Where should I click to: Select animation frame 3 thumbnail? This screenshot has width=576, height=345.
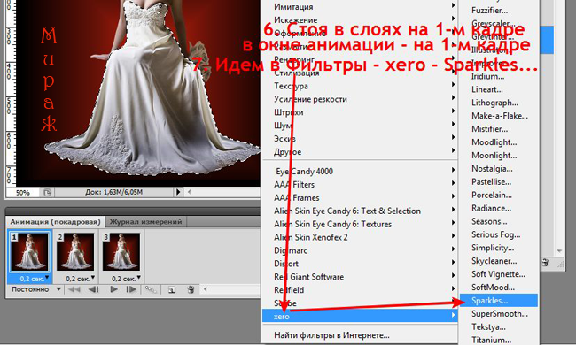(121, 252)
